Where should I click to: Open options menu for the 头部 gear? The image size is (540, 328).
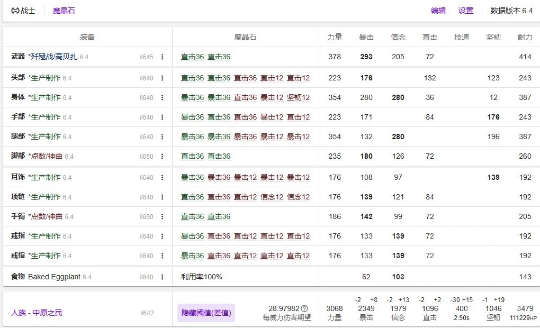click(x=163, y=78)
